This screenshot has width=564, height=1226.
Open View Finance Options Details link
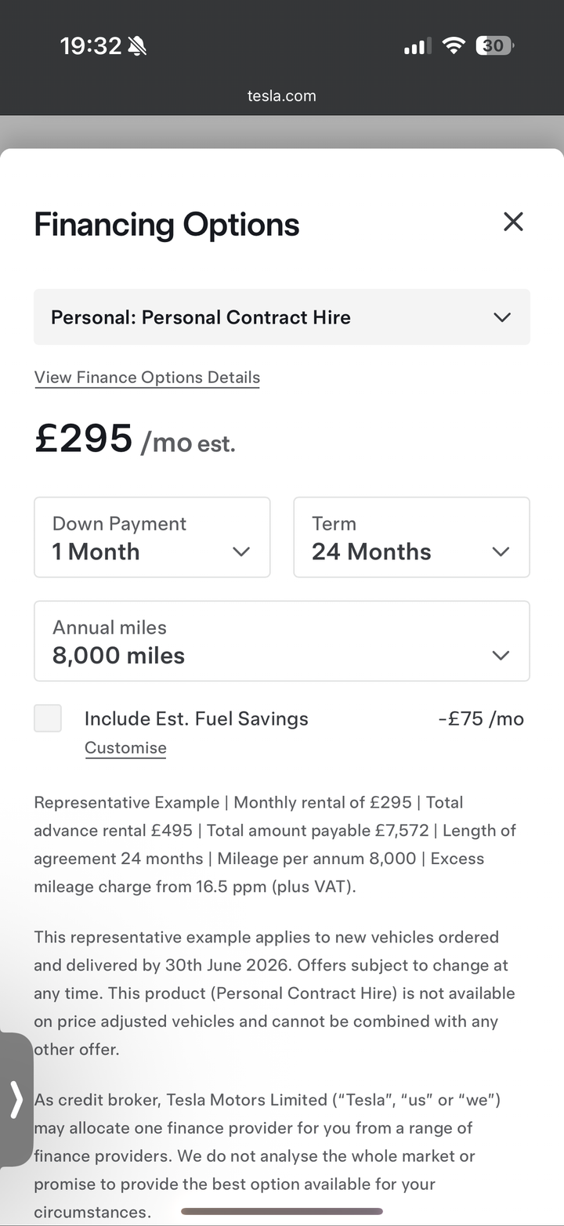[x=147, y=378]
